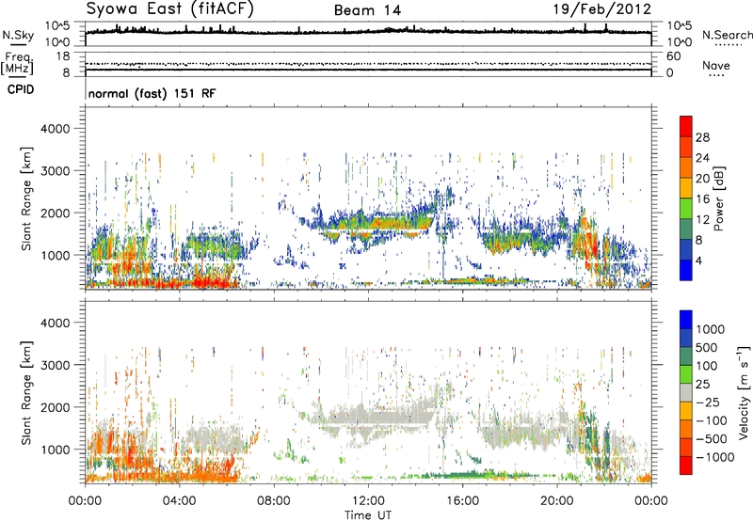Click the noise trace in the N.Sky panel
Screen dimensions: 753x521
[368, 32]
